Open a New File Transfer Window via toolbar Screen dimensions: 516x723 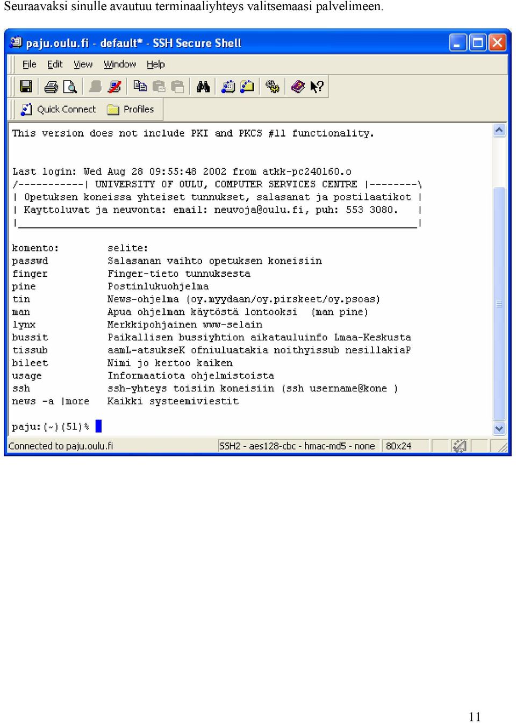coord(247,87)
